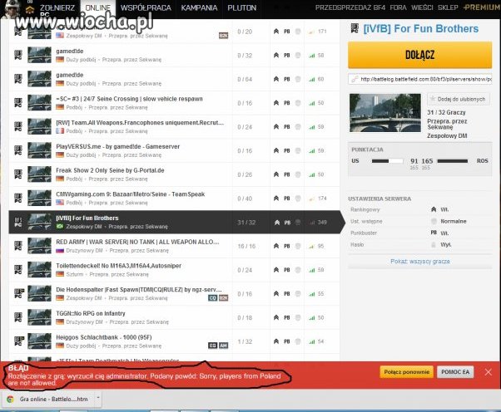The height and width of the screenshot is (412, 501).
Task: Open the PLUTON tab
Action: pos(242,7)
